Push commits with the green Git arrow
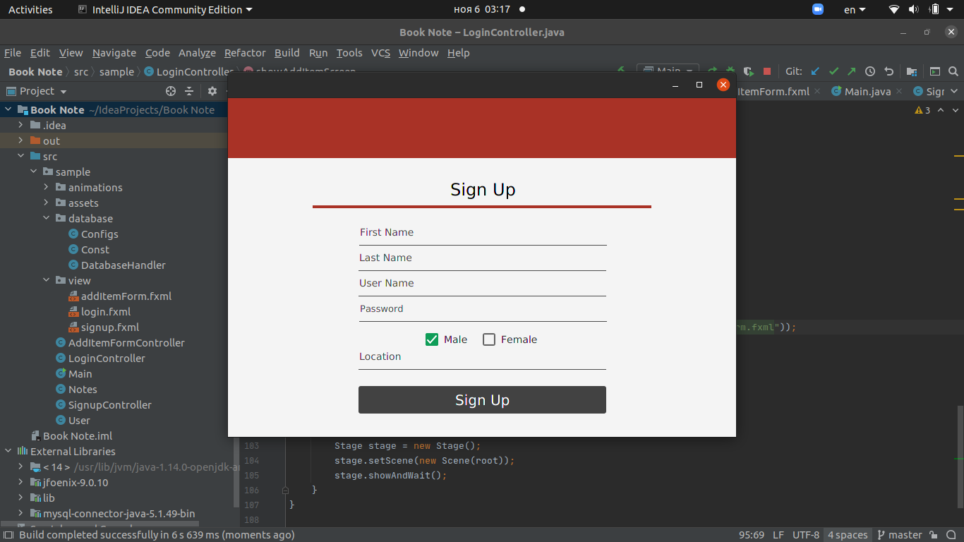Image resolution: width=964 pixels, height=542 pixels. pyautogui.click(x=851, y=71)
